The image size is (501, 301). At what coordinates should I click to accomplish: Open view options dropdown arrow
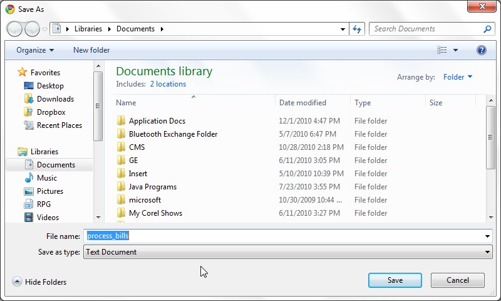[x=456, y=50]
